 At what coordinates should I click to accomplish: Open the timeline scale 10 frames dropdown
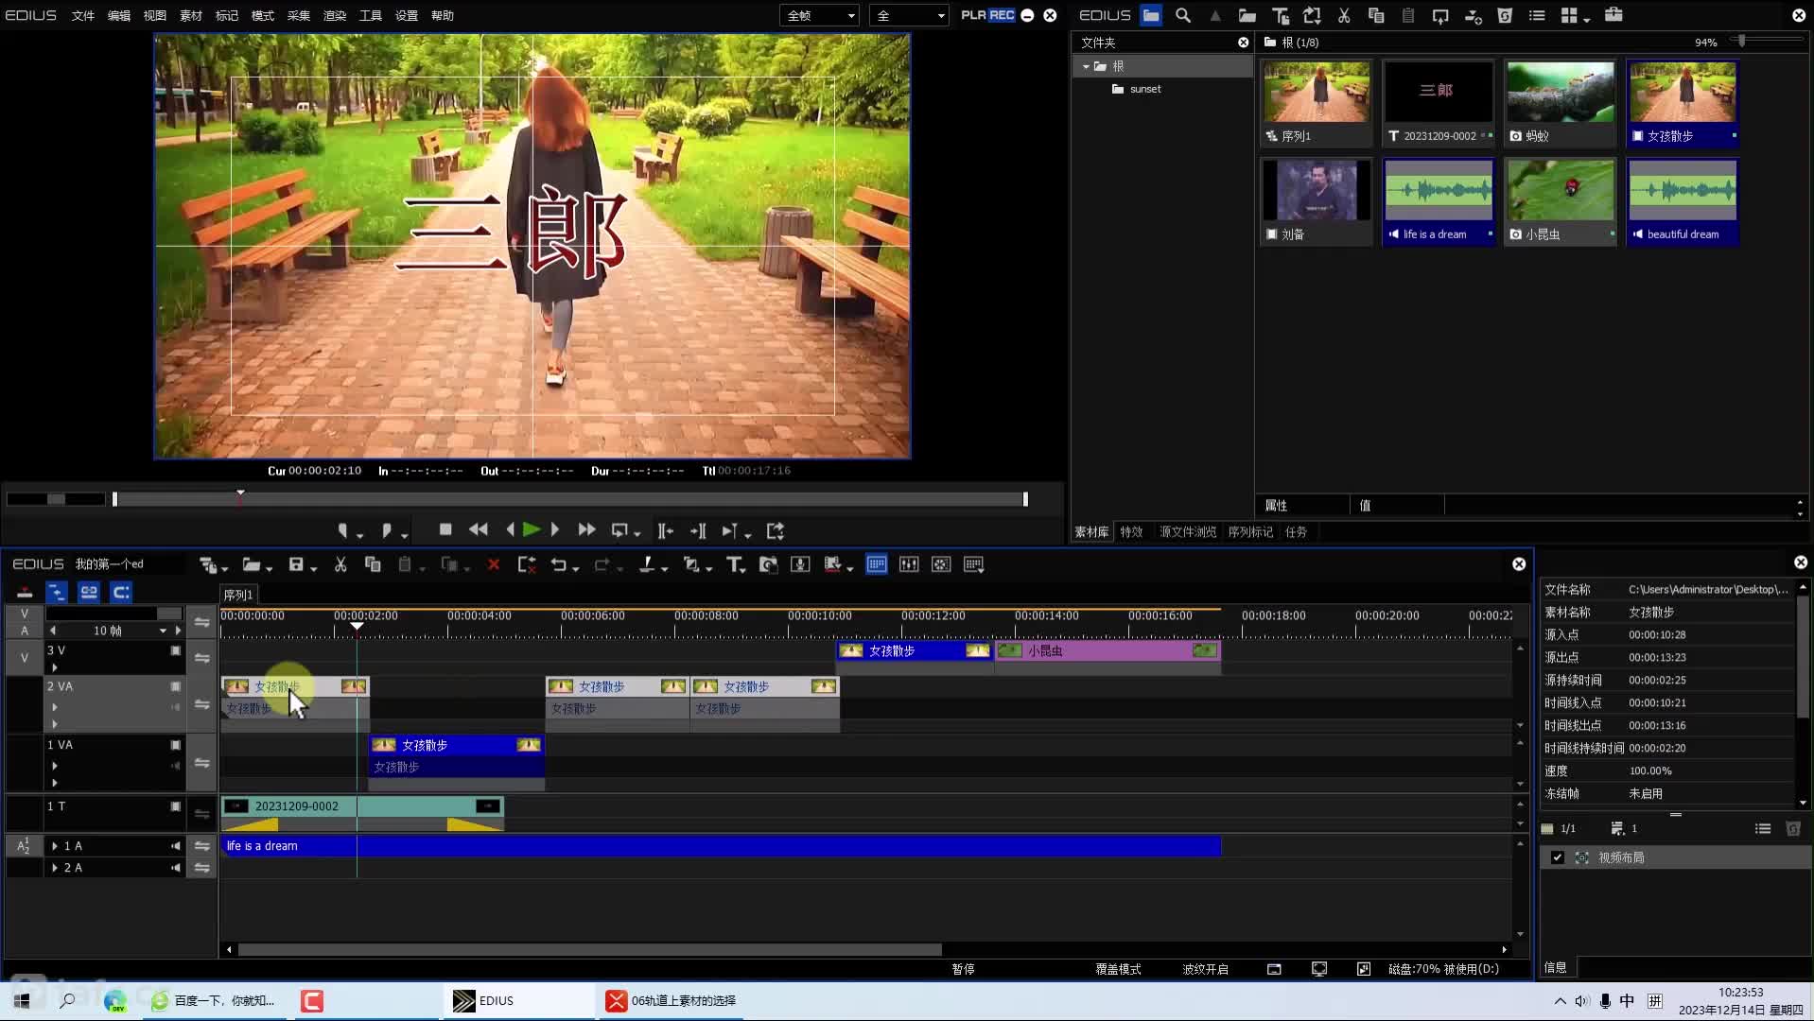tap(163, 631)
